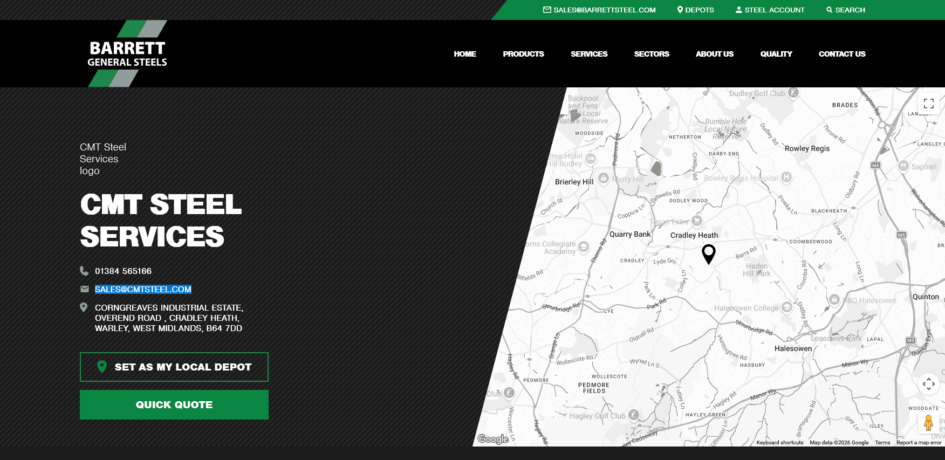Click the magnifier icon beside Search

coord(830,10)
